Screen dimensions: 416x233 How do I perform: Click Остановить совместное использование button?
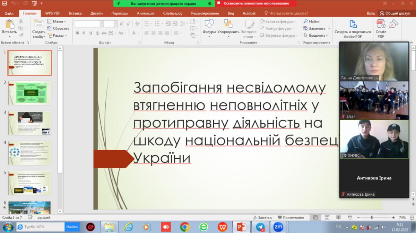(256, 3)
